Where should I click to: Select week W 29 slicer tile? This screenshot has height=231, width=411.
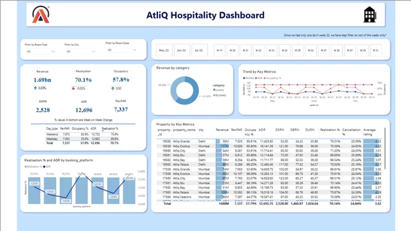349,50
